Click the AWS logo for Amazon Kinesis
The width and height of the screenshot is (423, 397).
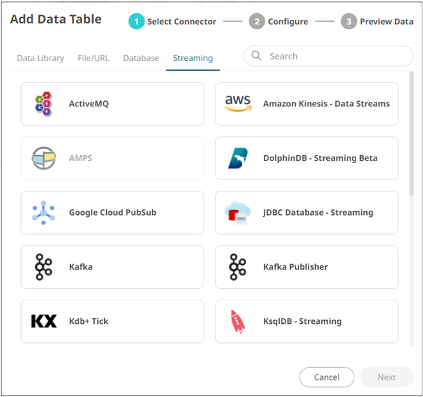pos(238,103)
